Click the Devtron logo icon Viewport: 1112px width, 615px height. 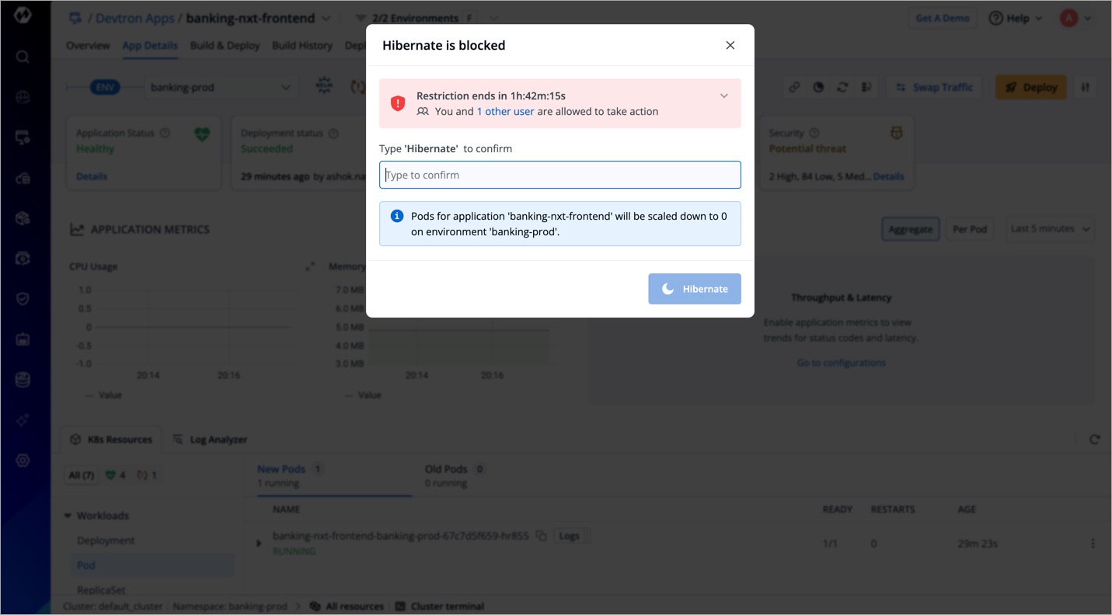pos(23,16)
